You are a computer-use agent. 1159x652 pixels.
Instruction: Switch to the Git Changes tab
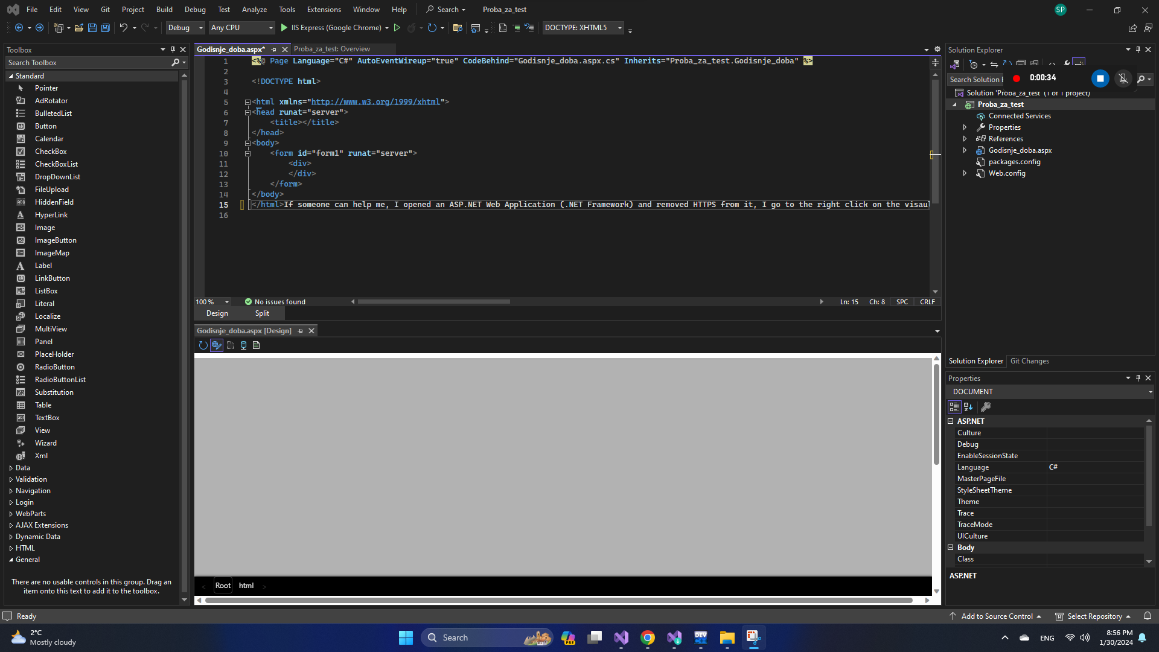pos(1029,361)
